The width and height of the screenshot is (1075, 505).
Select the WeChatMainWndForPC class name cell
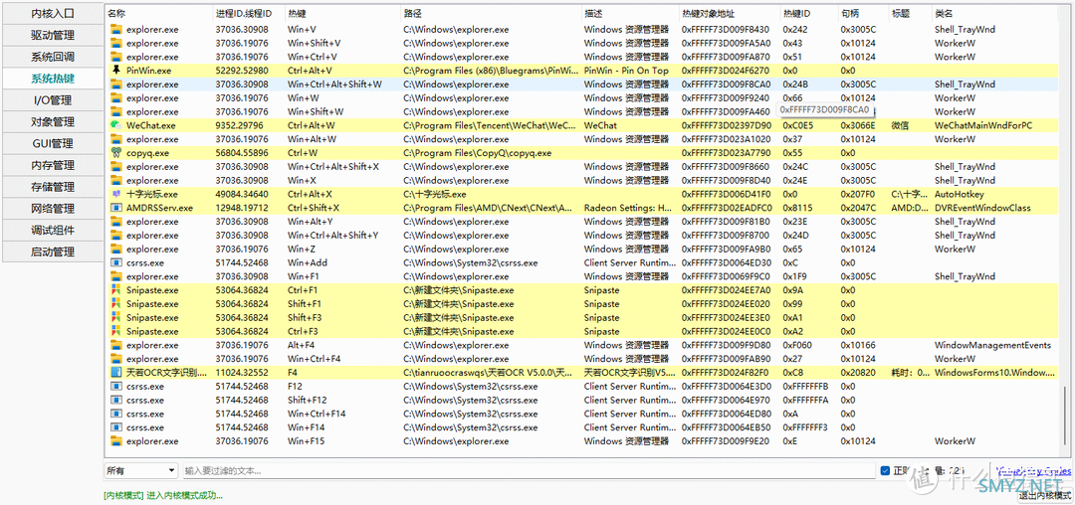click(x=983, y=125)
